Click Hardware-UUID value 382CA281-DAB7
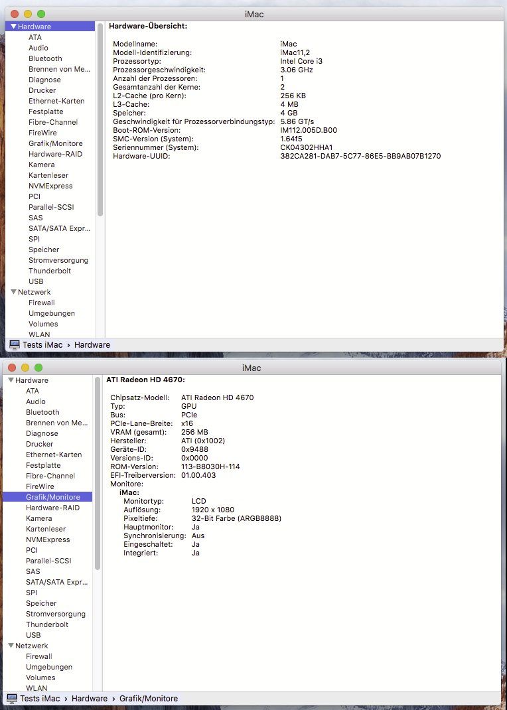The image size is (507, 710). pos(360,156)
